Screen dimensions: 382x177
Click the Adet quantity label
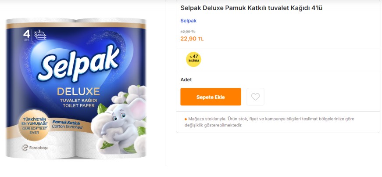[x=186, y=79]
